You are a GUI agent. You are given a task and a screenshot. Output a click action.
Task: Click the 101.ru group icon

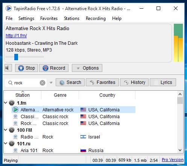[x=12, y=143]
